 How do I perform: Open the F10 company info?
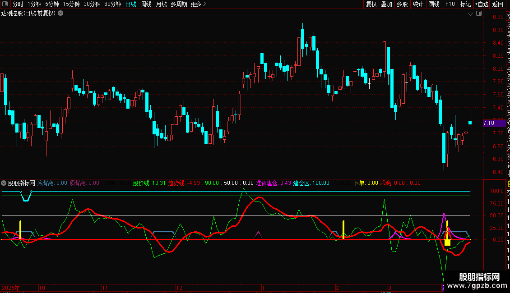(450, 4)
